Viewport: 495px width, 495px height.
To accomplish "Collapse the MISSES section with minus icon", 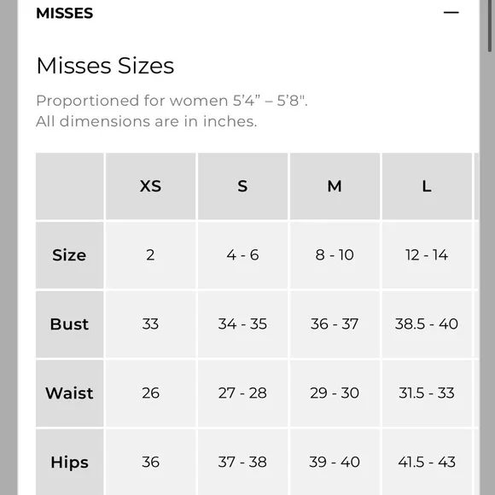I will (451, 13).
